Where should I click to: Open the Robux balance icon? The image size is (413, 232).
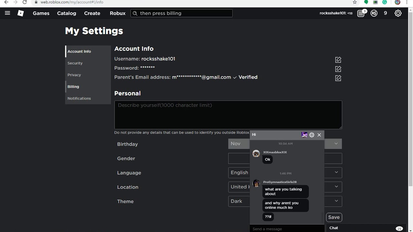pos(374,13)
